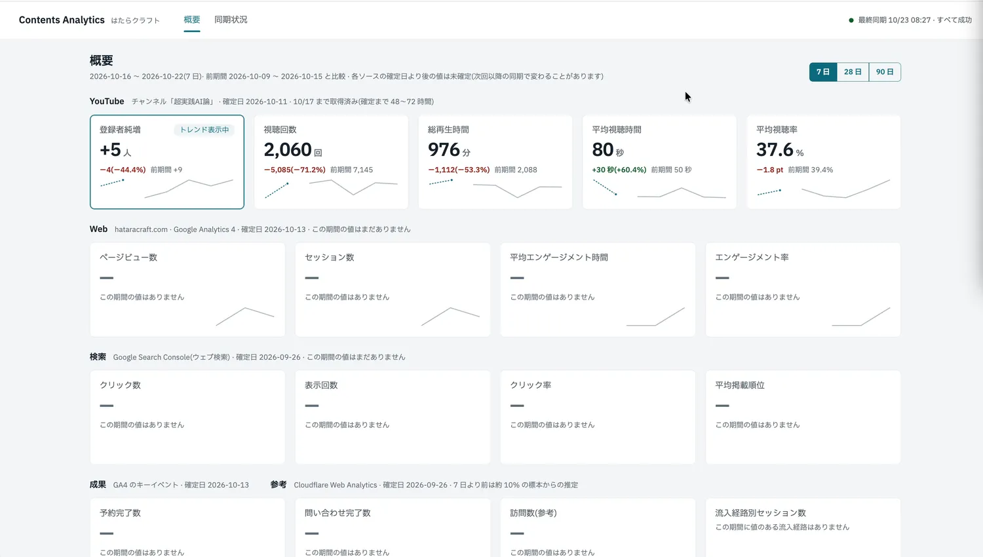The width and height of the screenshot is (983, 557).
Task: Click the "Web" section heading
Action: coord(98,229)
